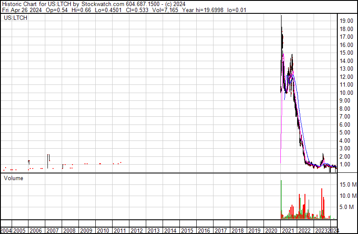Select the 2012 year label on time axis
This screenshot has width=358, height=234.
coord(136,231)
